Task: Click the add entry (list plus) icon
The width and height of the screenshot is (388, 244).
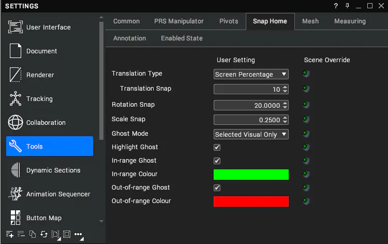Action: pyautogui.click(x=10, y=234)
